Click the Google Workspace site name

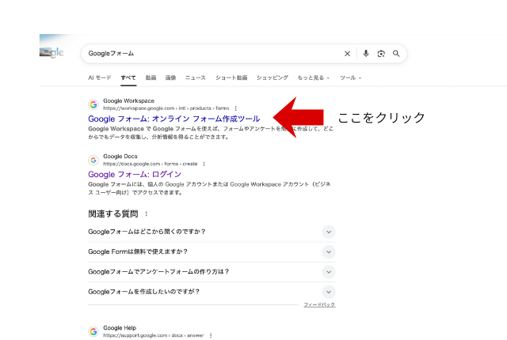128,101
